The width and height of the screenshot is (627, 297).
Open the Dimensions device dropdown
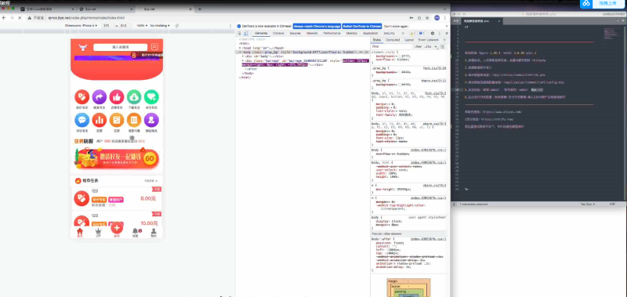(82, 26)
